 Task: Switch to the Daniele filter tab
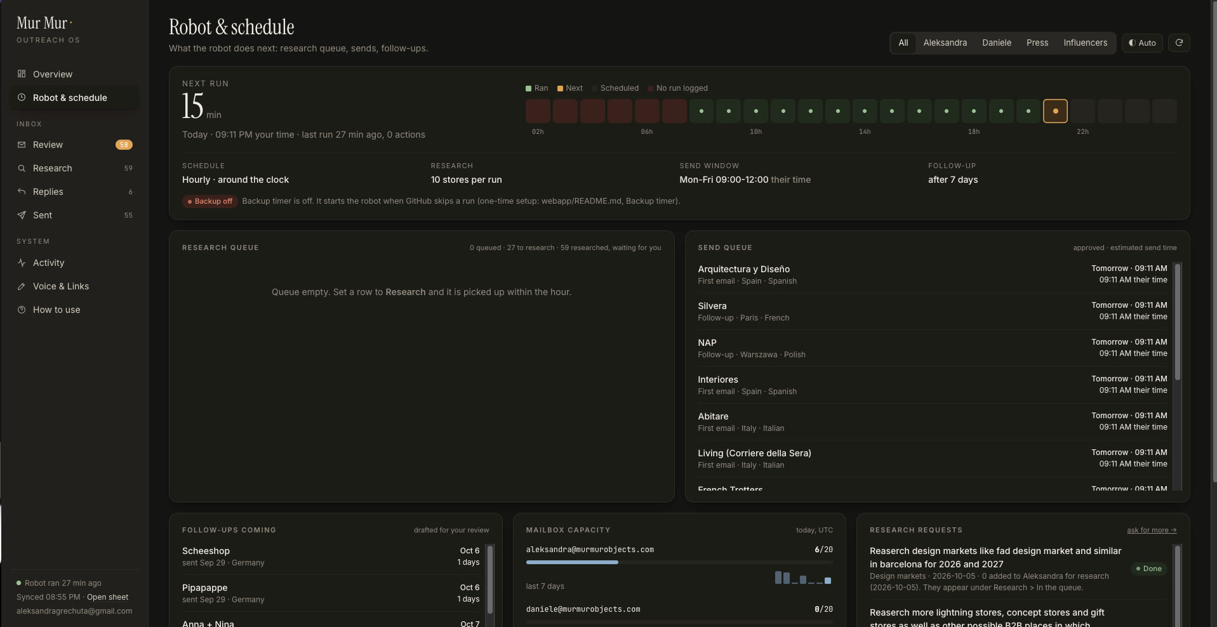[x=996, y=43]
